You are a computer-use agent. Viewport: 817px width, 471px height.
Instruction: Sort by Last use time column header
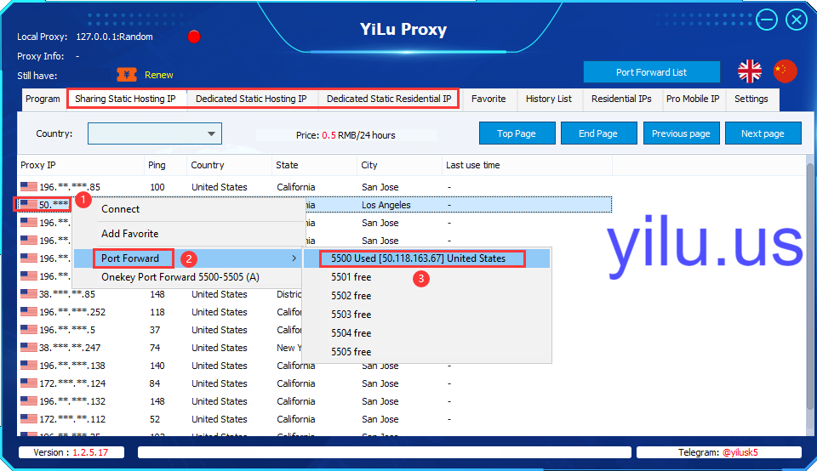[x=528, y=165]
